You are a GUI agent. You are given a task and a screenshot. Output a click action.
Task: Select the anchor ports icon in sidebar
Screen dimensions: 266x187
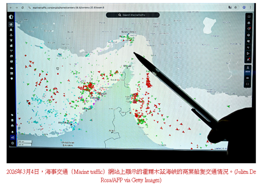pyautogui.click(x=11, y=35)
